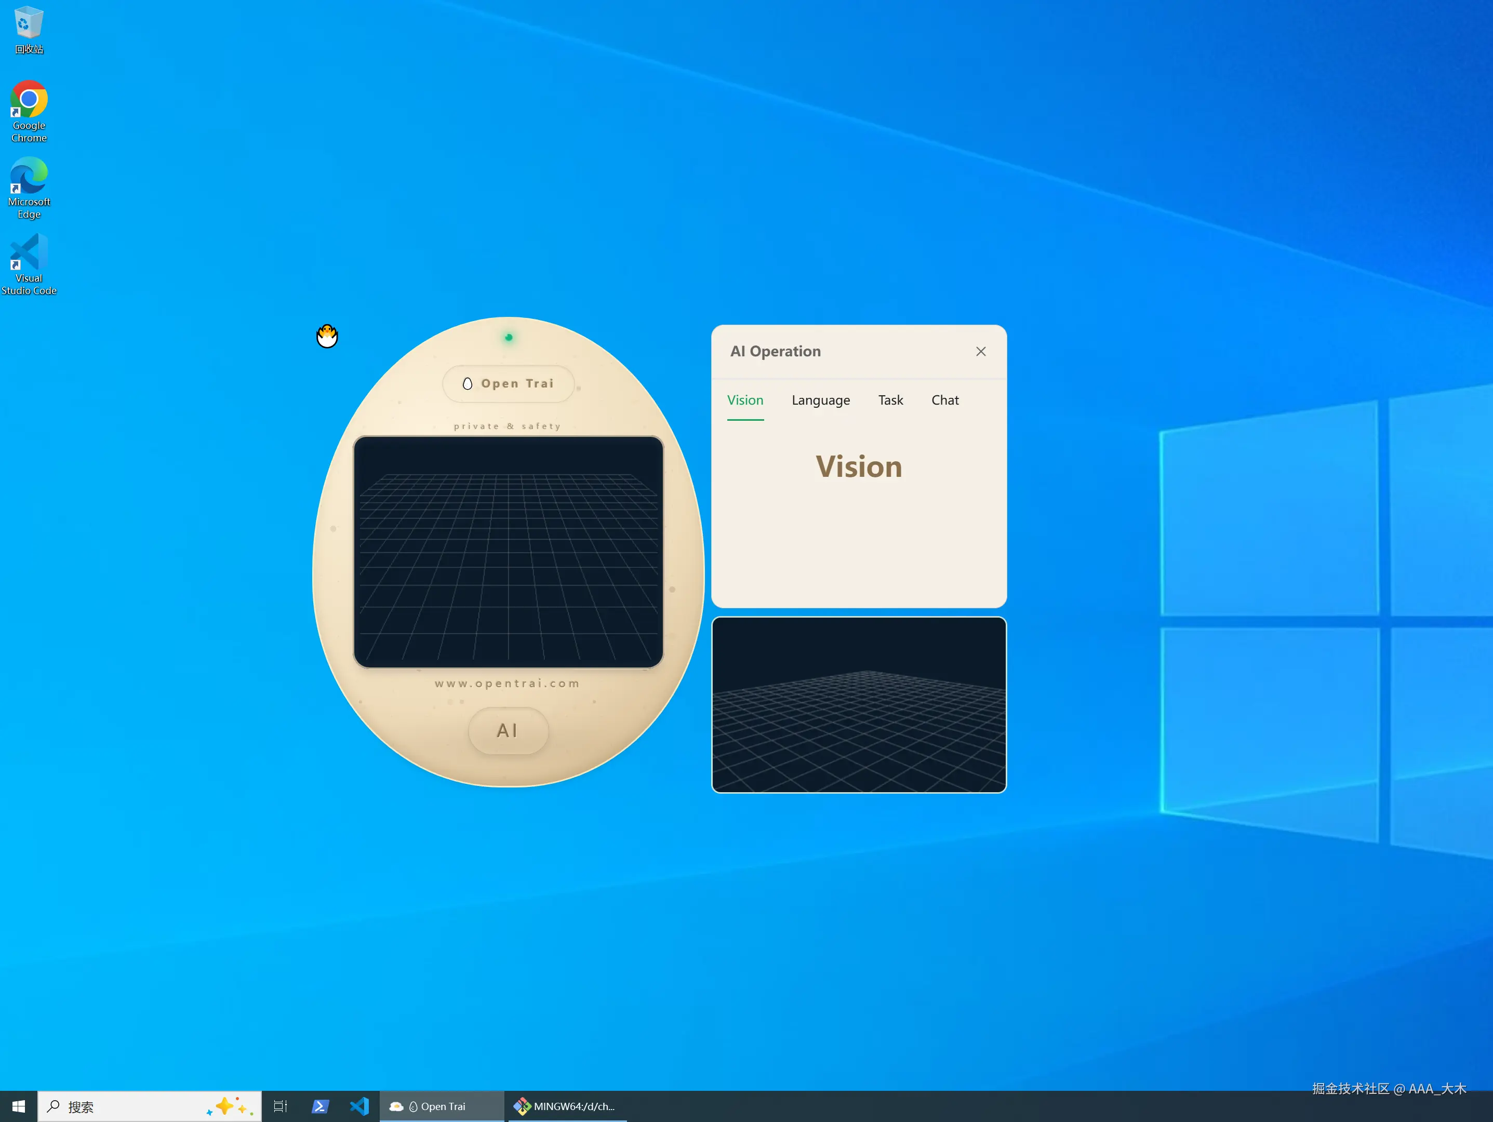Click VS Code icon in taskbar
1493x1122 pixels.
pyautogui.click(x=359, y=1106)
